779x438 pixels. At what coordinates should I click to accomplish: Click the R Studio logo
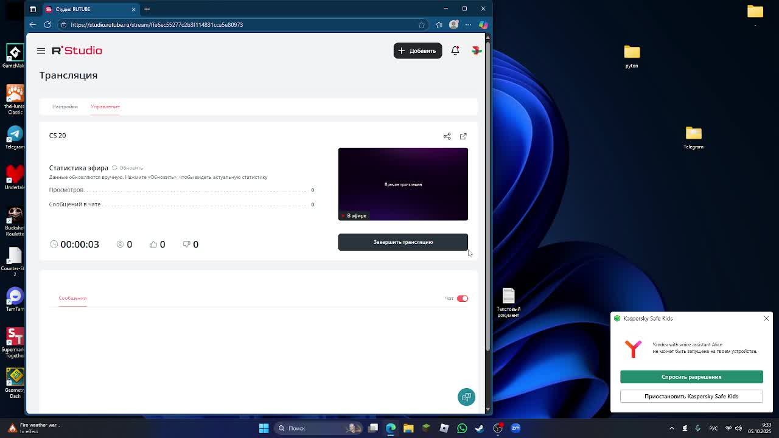(77, 50)
